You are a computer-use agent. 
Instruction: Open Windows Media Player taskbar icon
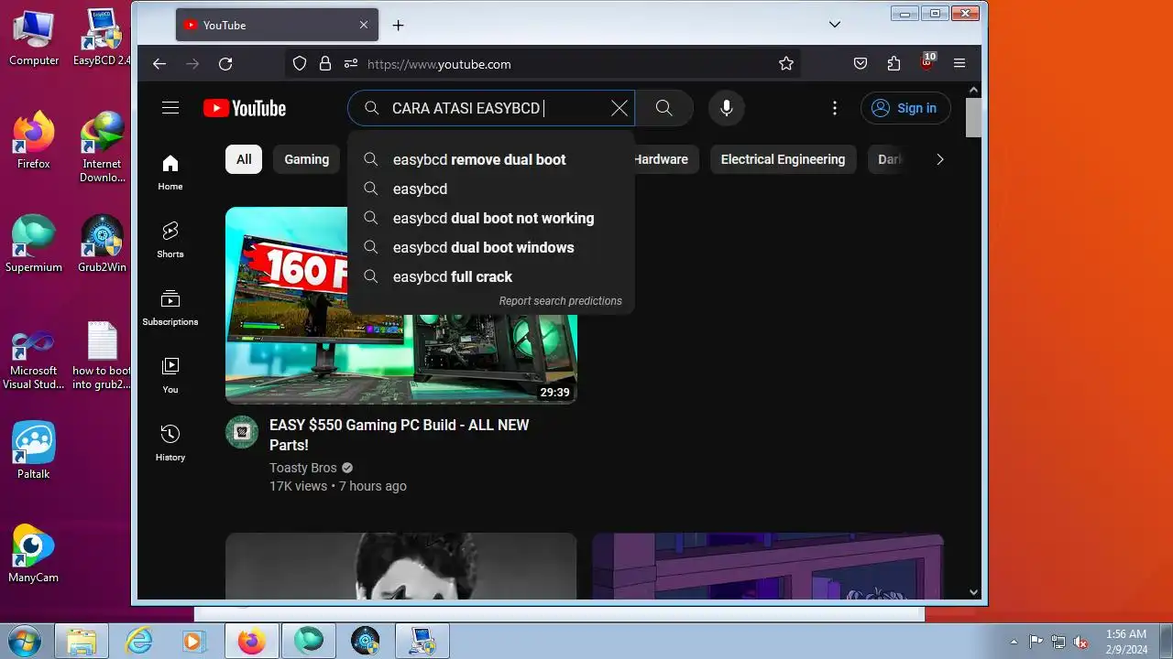coord(192,641)
